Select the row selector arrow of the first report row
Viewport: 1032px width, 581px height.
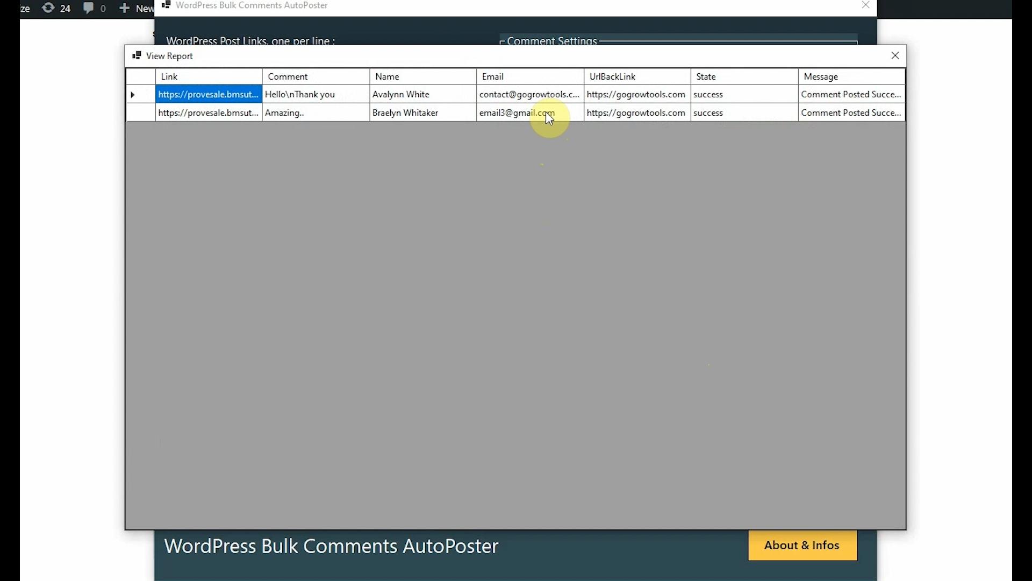[x=132, y=95]
